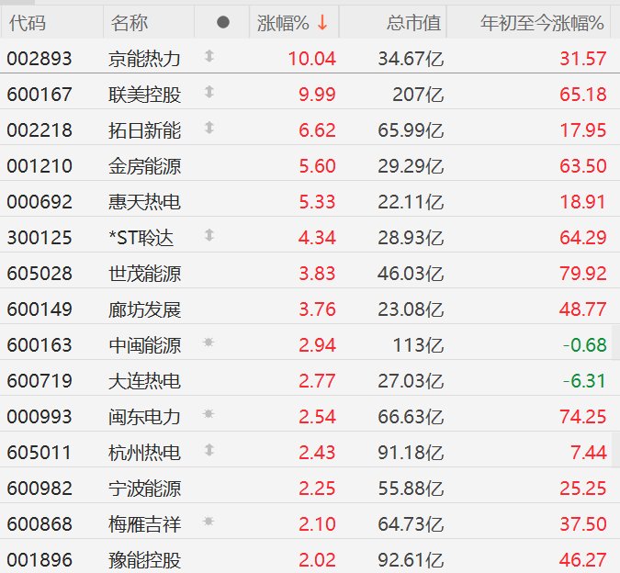This screenshot has height=573, width=620.
Task: Click the arrow marker icon beside 拓日新能
Action: point(209,129)
